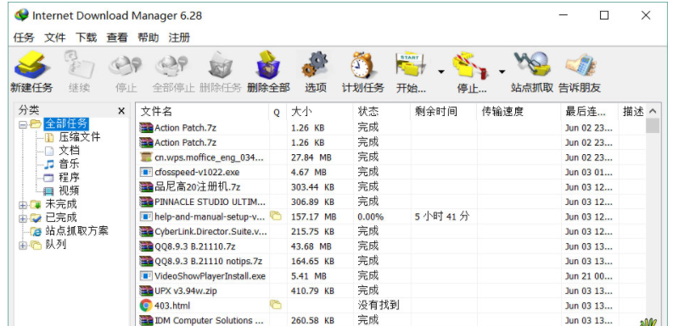Select VideoShowPlayerInstall.exe row
This screenshot has width=673, height=326.
[x=391, y=276]
